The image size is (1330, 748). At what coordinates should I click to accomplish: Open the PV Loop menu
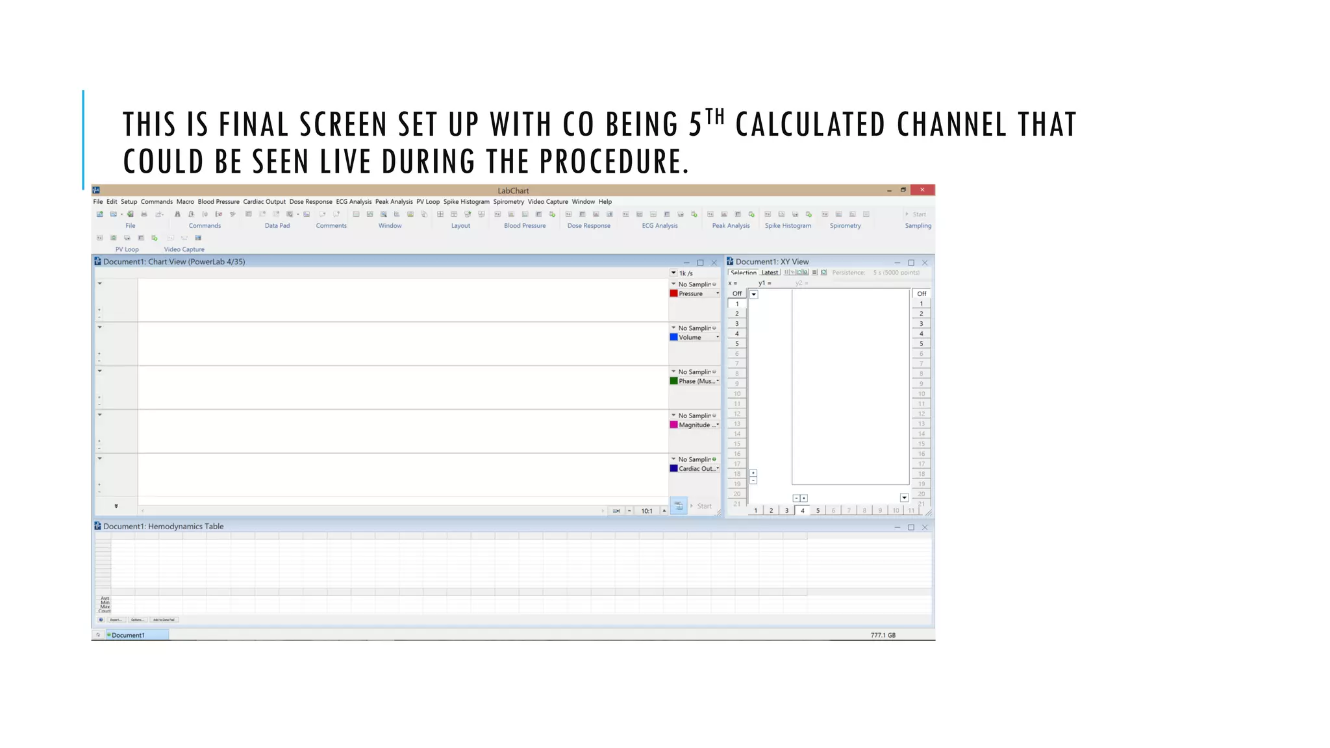point(427,202)
